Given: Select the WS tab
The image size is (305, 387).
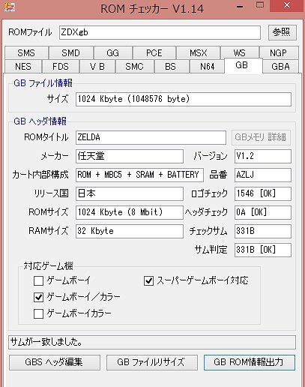Looking at the screenshot, I should point(239,52).
